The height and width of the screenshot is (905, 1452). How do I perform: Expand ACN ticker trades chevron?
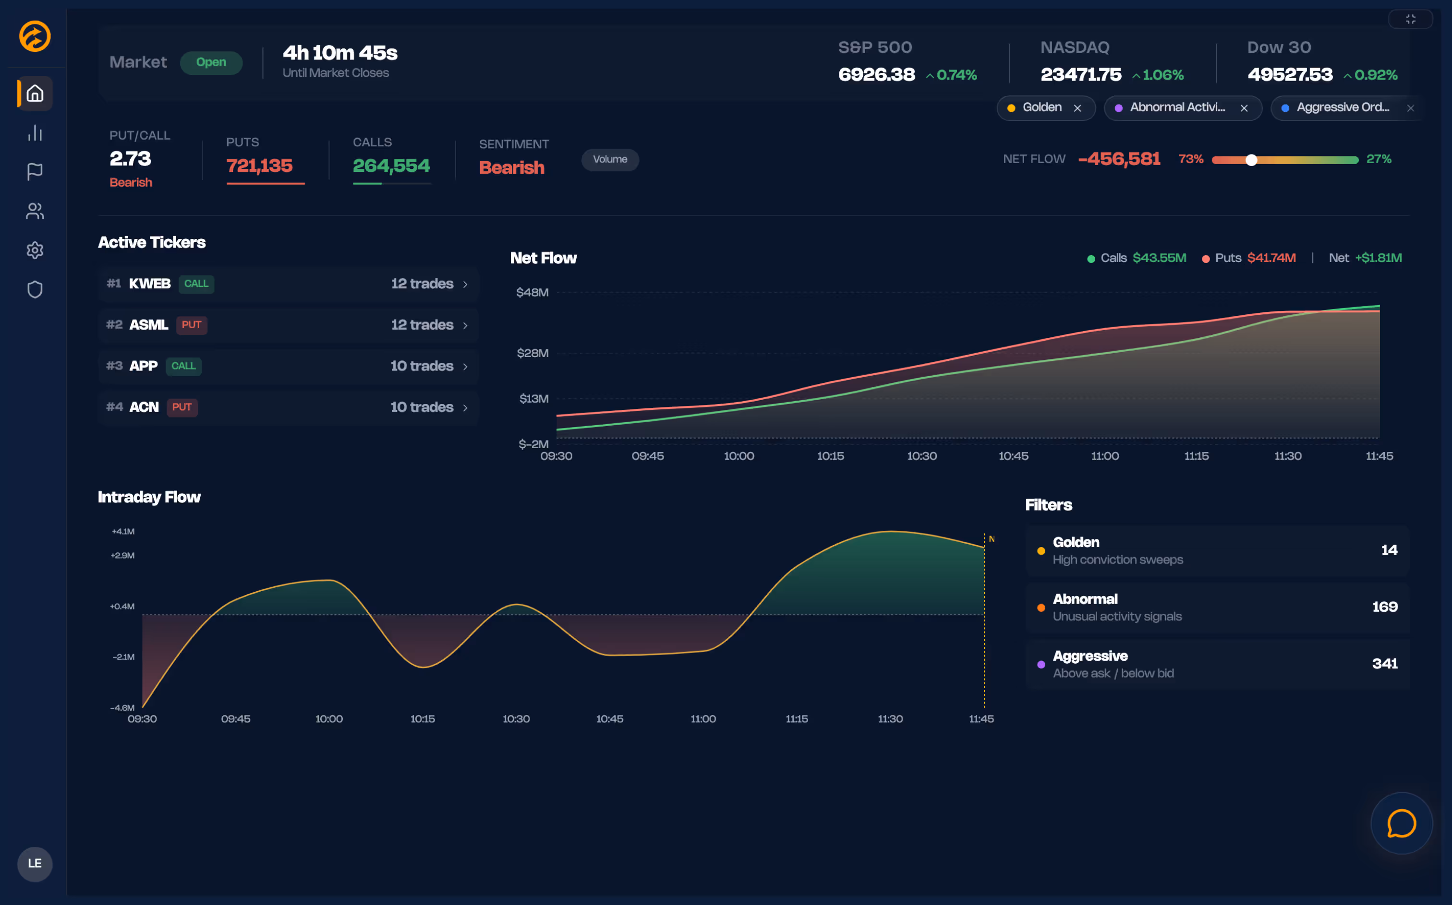(465, 407)
